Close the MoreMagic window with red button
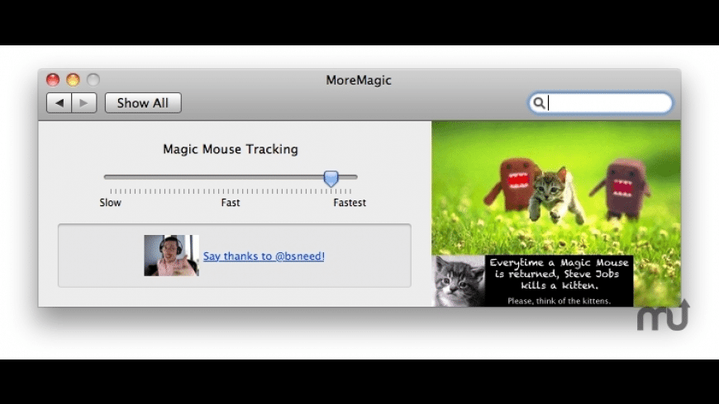The image size is (719, 404). 53,80
